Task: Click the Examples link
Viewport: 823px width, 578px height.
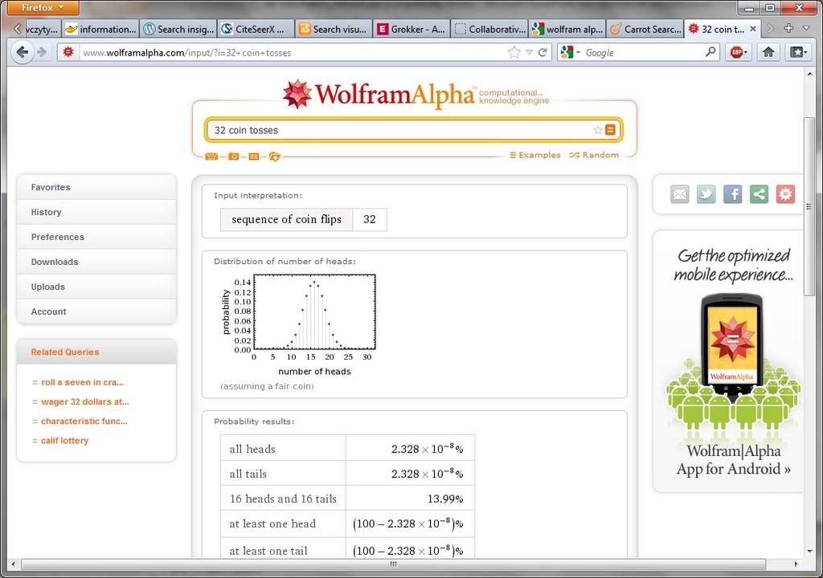Action: point(534,155)
